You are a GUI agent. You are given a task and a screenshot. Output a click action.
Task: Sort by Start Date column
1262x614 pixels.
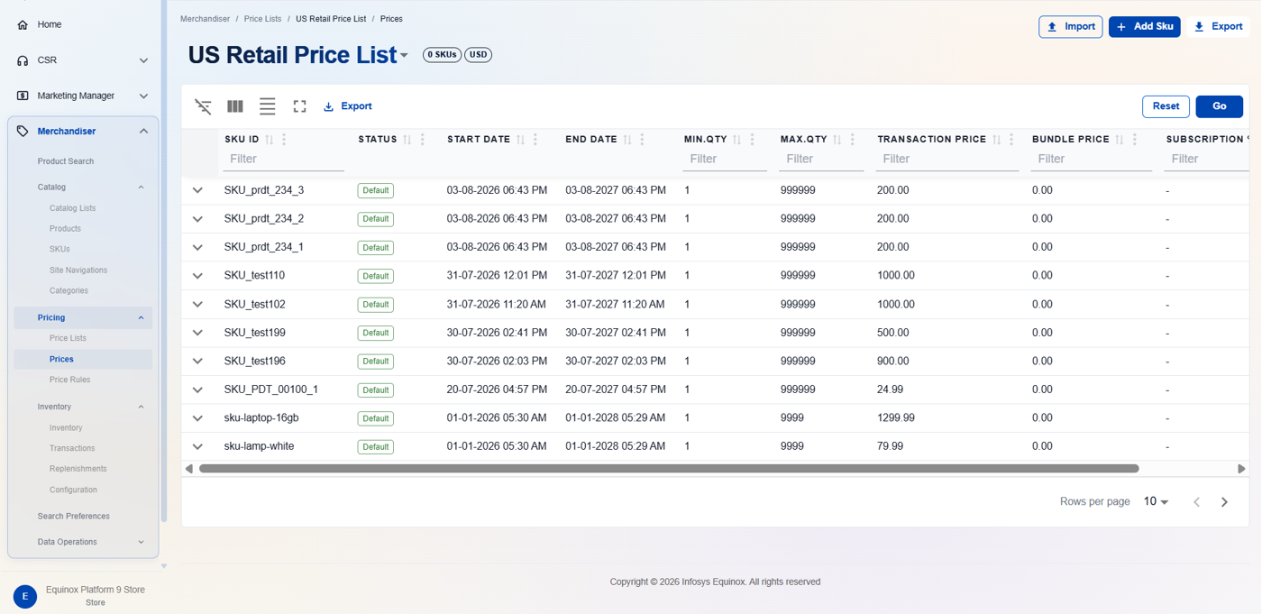[x=520, y=140]
